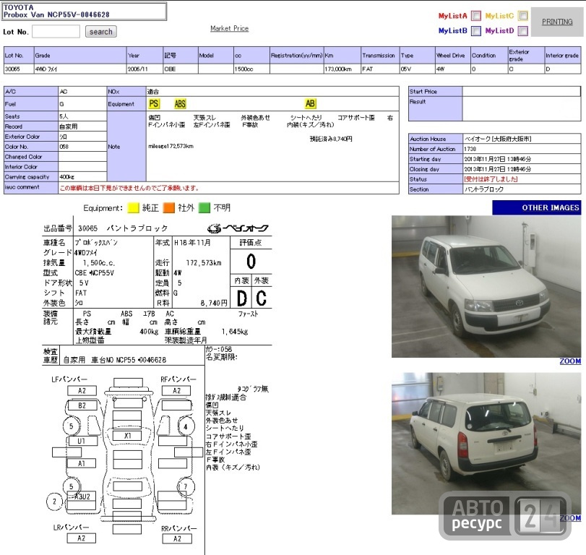Click the Toyota Probox Van title box
Viewport: 586px width, 555px height.
pos(85,12)
